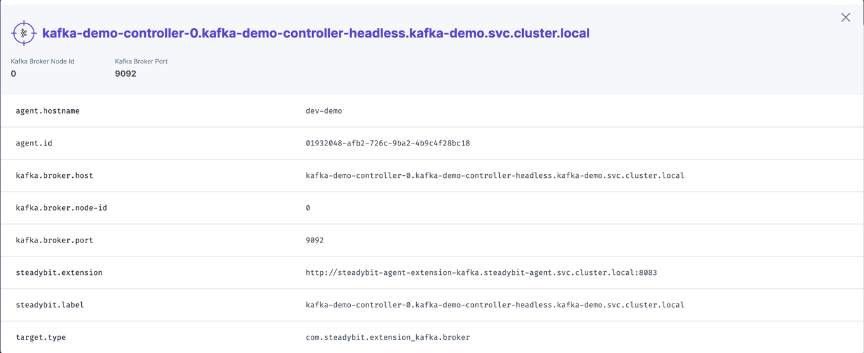Screen dimensions: 864x353
Task: Select the dev-demo hostname value
Action: tap(324, 110)
